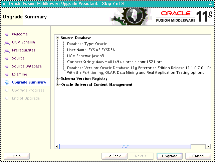Click the Upgrade Progress step label
Image resolution: width=215 pixels, height=162 pixels.
(x=28, y=90)
